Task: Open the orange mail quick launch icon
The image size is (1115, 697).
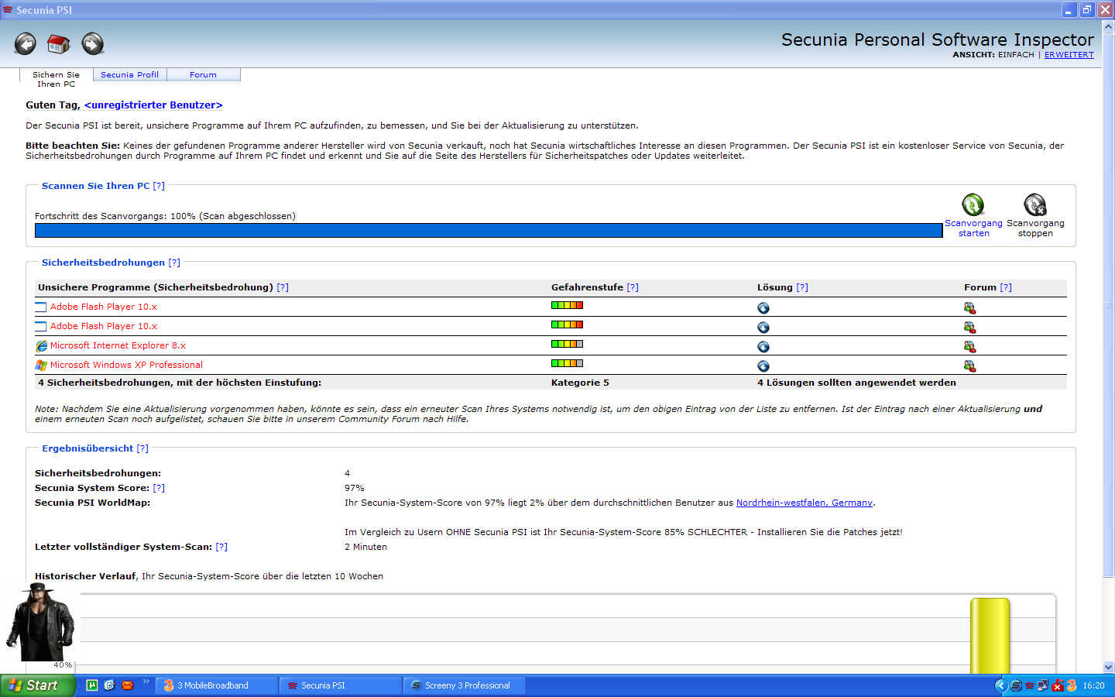Action: pos(127,685)
